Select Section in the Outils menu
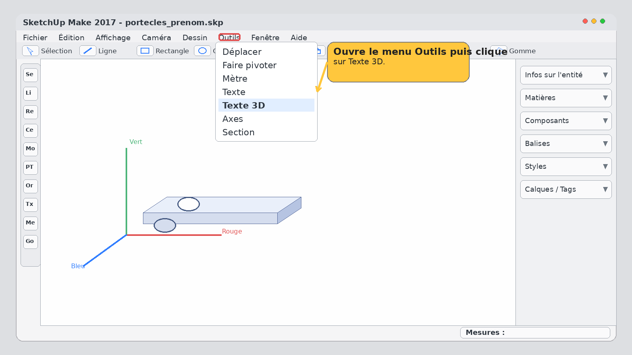The height and width of the screenshot is (355, 632). point(266,132)
